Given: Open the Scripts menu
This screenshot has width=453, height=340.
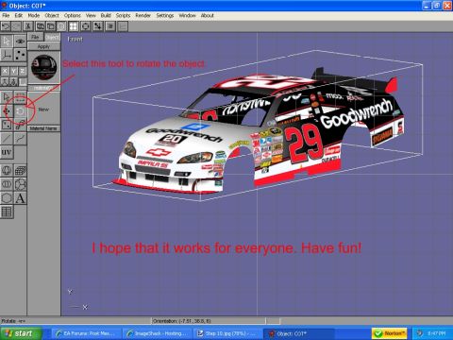Looking at the screenshot, I should (123, 15).
